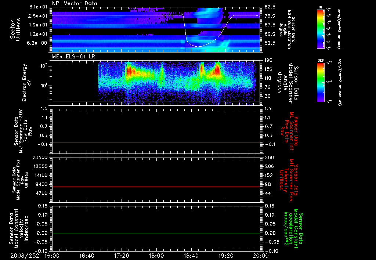The height and width of the screenshot is (260, 376).
Task: Click the Model Scanner Pos Raw axis title
Action: click(20, 180)
